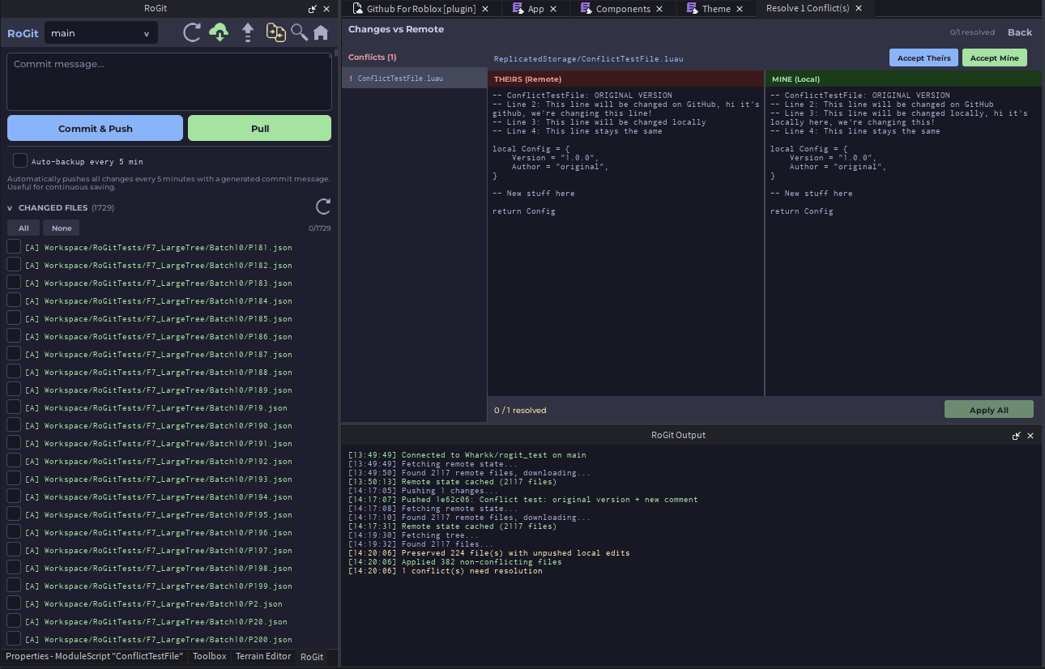The width and height of the screenshot is (1045, 669).
Task: Click the magnifying glass search icon
Action: [299, 33]
